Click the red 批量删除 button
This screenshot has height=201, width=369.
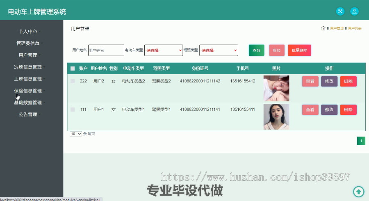299,50
